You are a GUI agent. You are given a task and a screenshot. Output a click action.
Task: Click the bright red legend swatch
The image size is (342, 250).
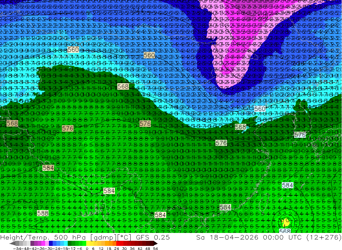click(x=118, y=244)
